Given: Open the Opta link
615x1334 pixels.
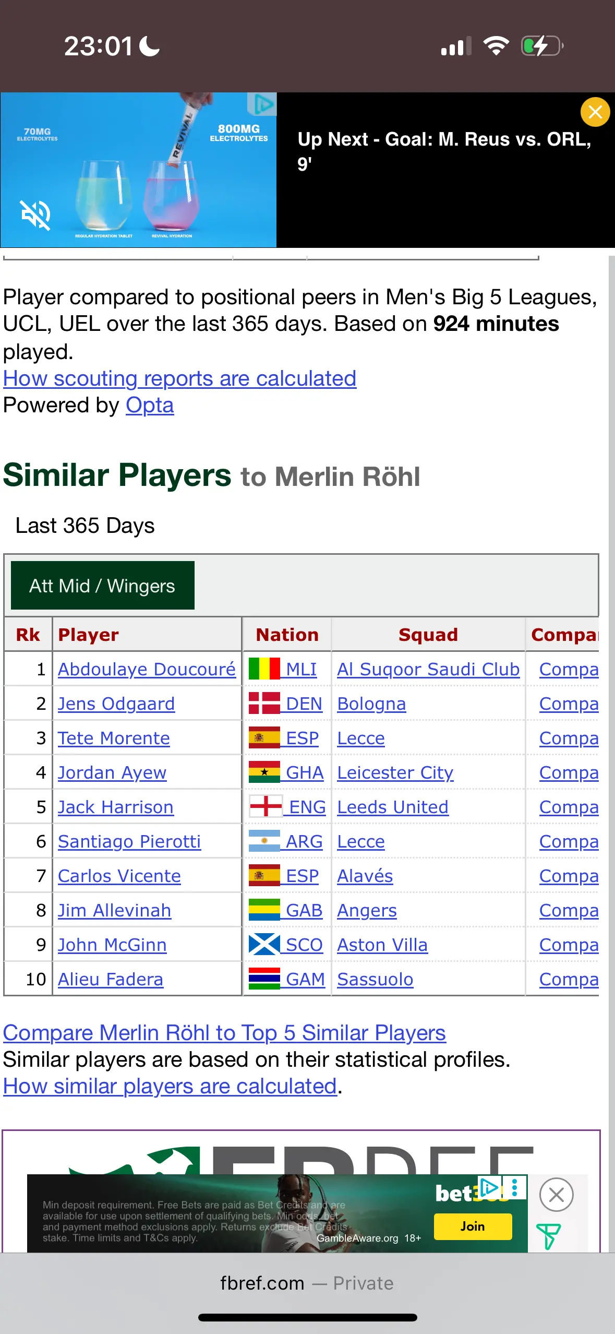Looking at the screenshot, I should click(x=149, y=406).
